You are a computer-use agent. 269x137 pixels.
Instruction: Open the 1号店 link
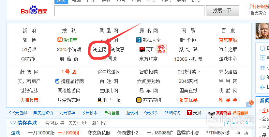click(69, 72)
